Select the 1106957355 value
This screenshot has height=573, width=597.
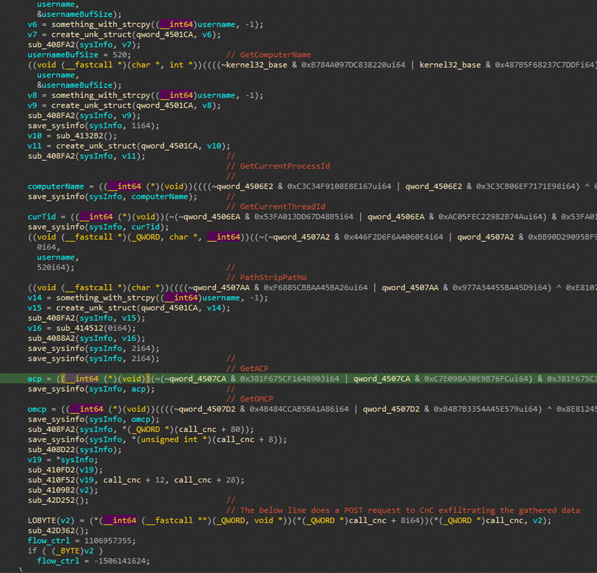(x=108, y=541)
